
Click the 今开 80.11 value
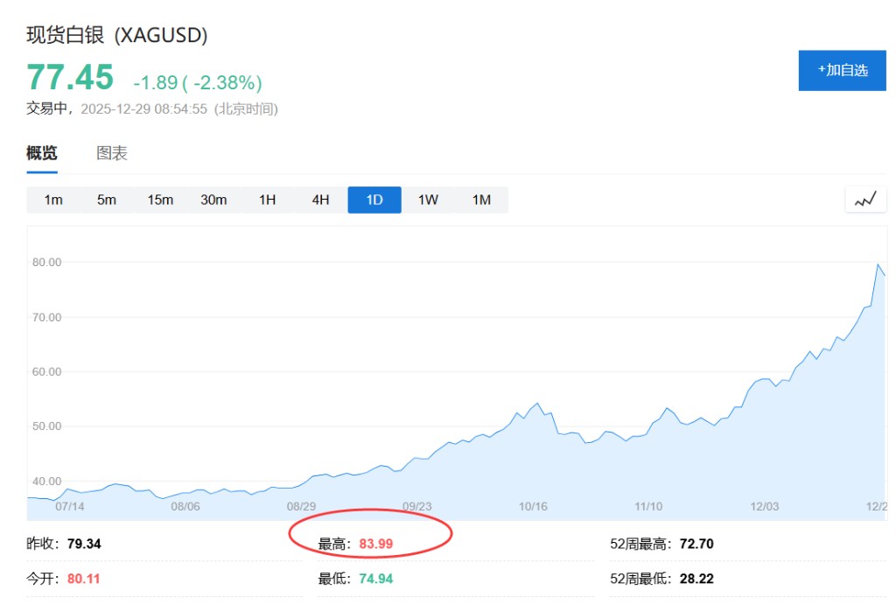[84, 579]
